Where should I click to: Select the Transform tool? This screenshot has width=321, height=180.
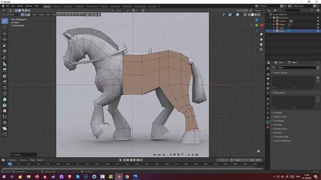(5, 51)
